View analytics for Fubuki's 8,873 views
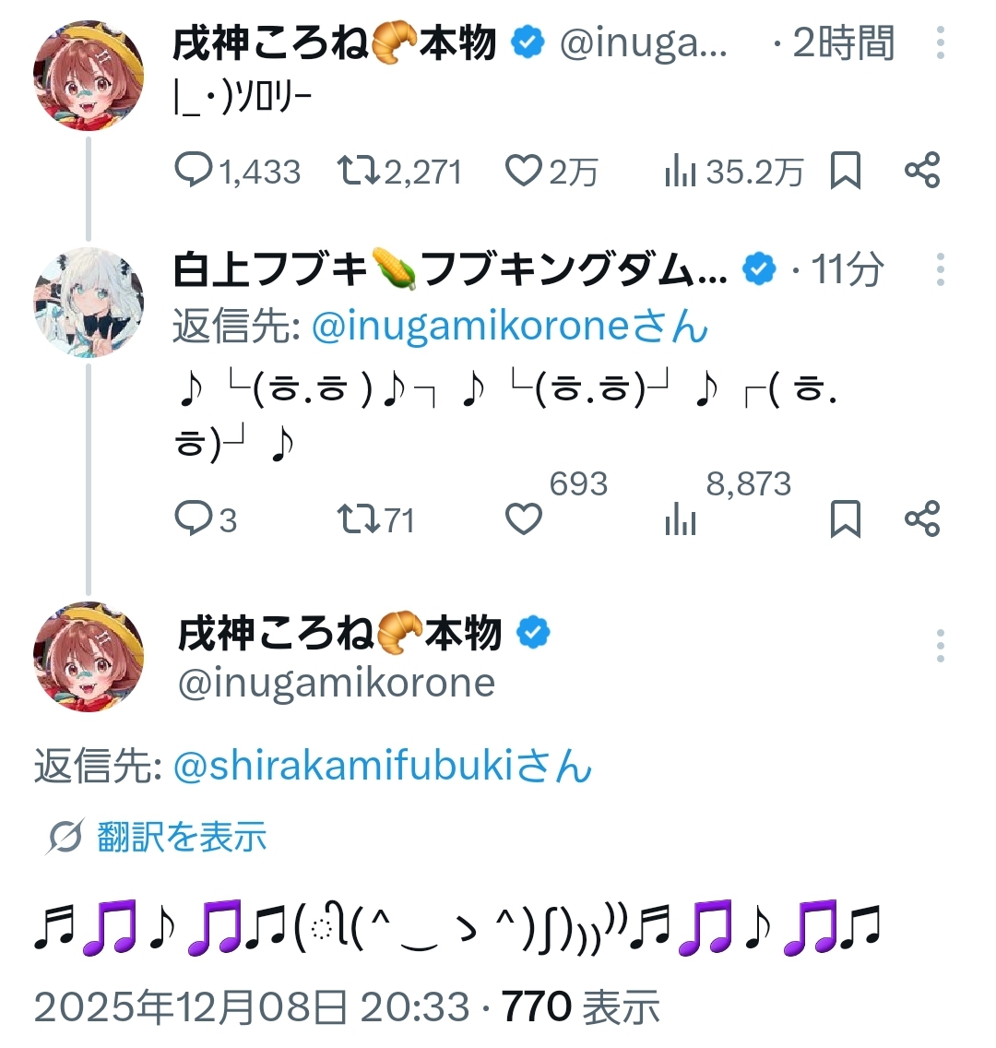Image resolution: width=996 pixels, height=1048 pixels. [x=680, y=519]
